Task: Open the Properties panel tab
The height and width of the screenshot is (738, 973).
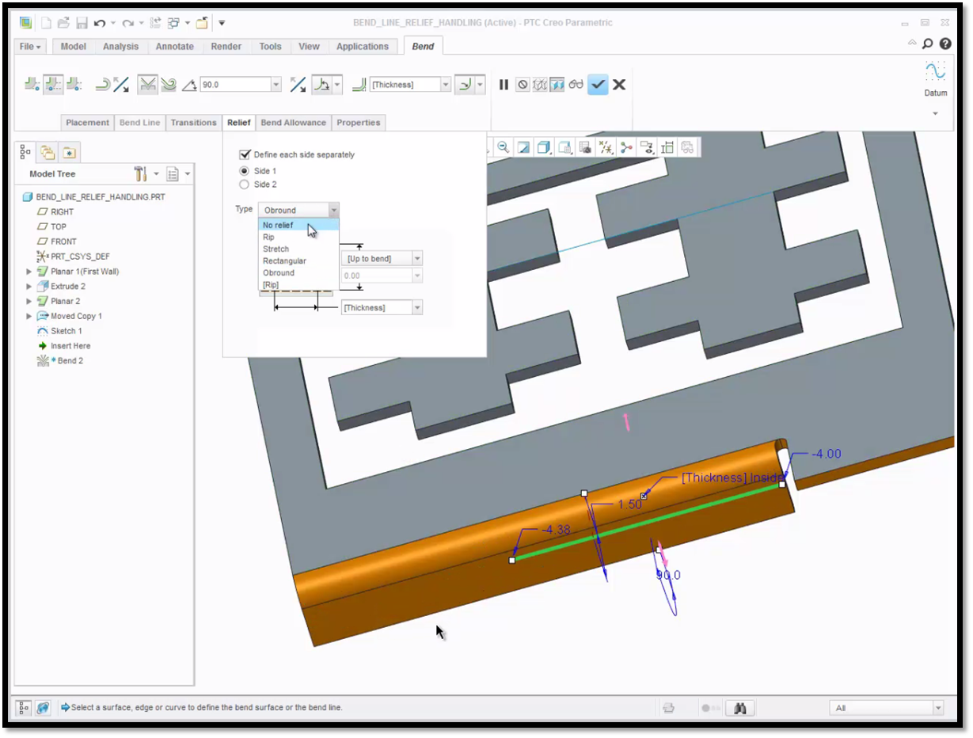Action: coord(359,123)
